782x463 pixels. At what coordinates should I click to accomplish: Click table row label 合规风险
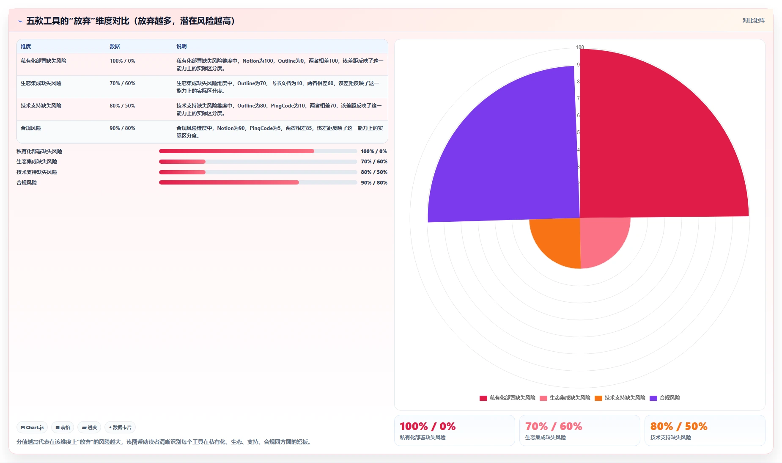(31, 128)
